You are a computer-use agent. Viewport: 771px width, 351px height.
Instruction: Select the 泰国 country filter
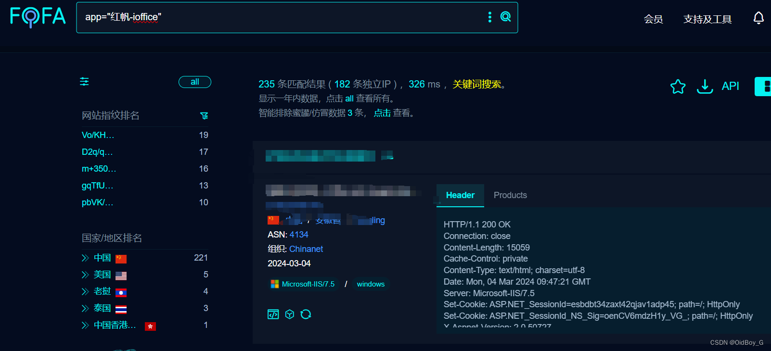click(x=102, y=309)
